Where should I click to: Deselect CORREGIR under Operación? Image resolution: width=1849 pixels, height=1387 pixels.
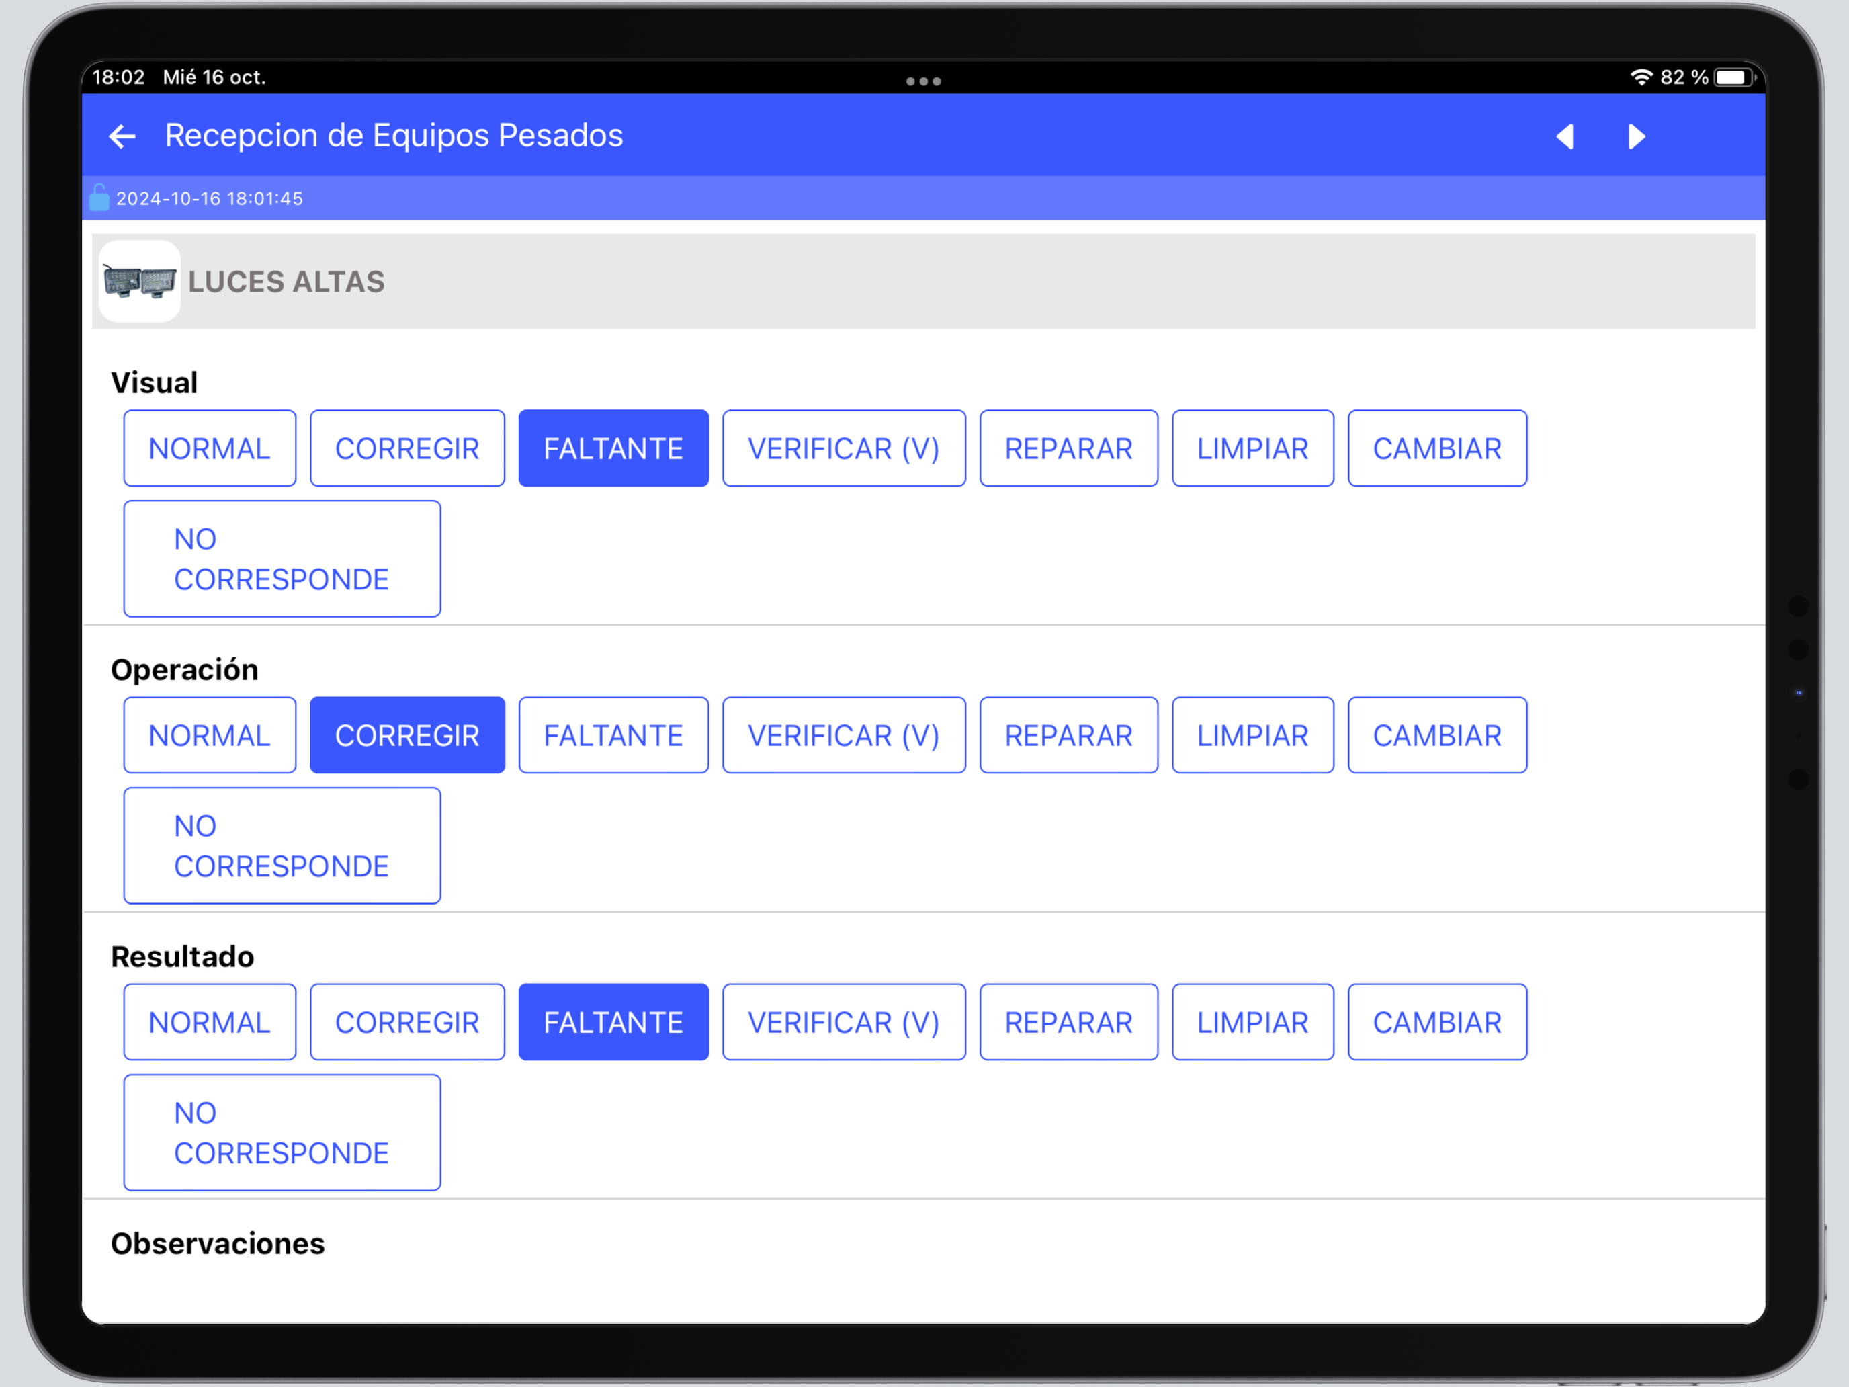pos(407,735)
